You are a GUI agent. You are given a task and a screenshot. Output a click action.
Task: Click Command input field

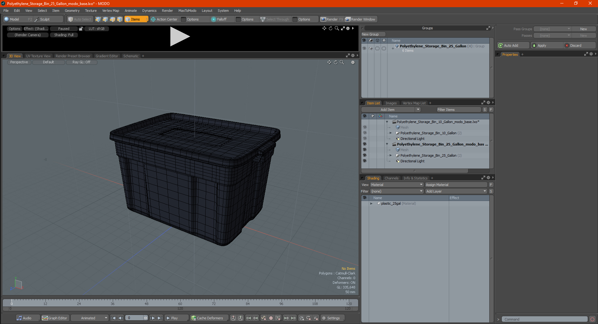tap(544, 319)
